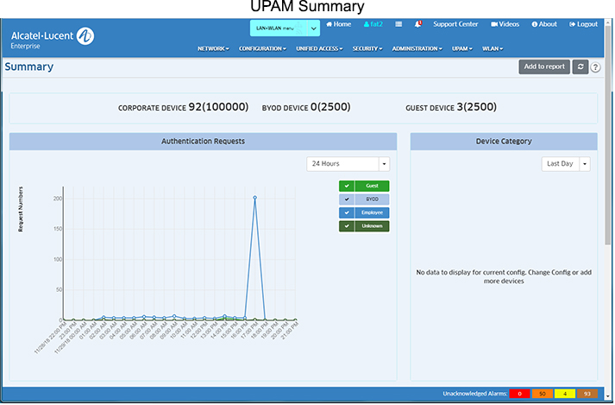Screen dimensions: 615x405
Task: Click the CORPORATE DEVICE 92(100000) count
Action: click(x=183, y=107)
